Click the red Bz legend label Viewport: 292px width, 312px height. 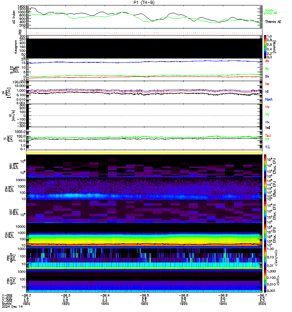[267, 61]
